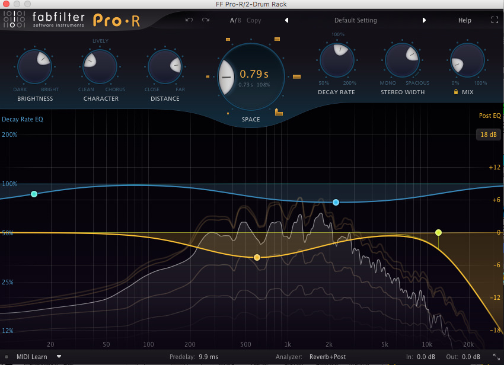Click the Distance knob
This screenshot has width=504, height=365.
click(165, 67)
